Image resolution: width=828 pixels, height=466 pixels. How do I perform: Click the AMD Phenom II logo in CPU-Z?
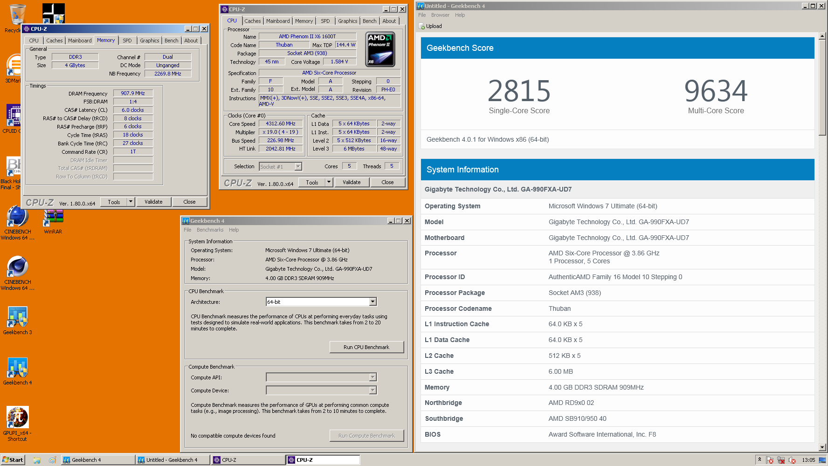tap(381, 49)
